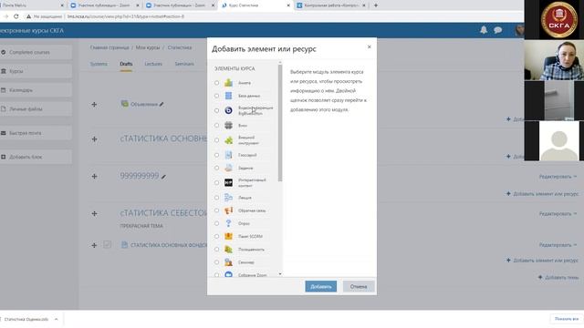
Task: Click Показать все in the downloads bar
Action: [x=566, y=319]
